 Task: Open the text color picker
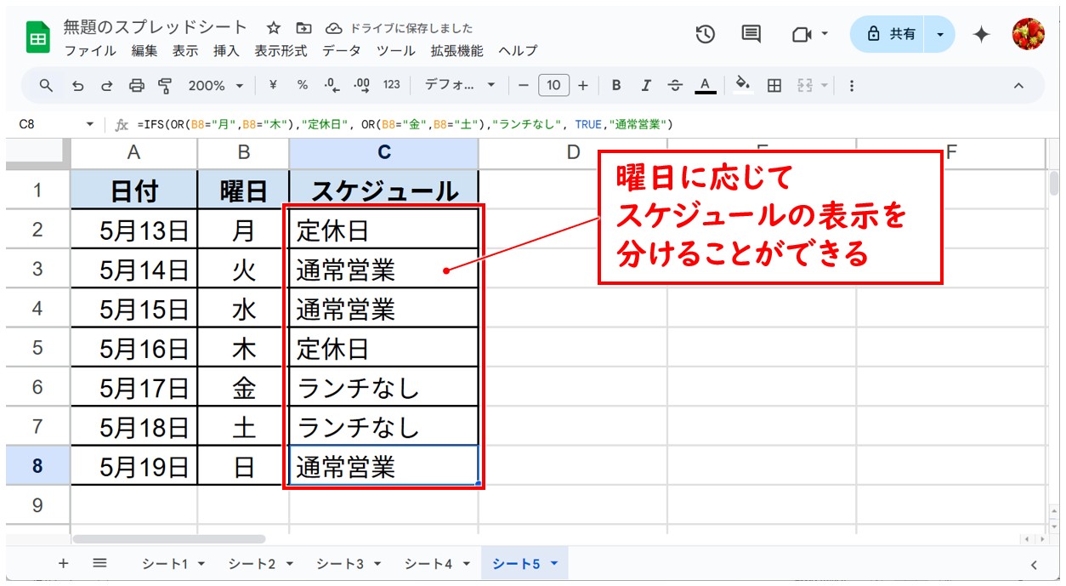[704, 85]
